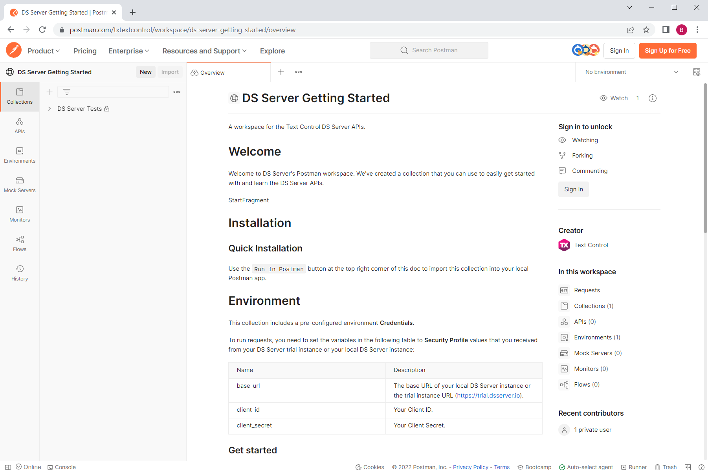Viewport: 708px width, 473px height.
Task: Click the create new collection plus icon
Action: [x=50, y=92]
